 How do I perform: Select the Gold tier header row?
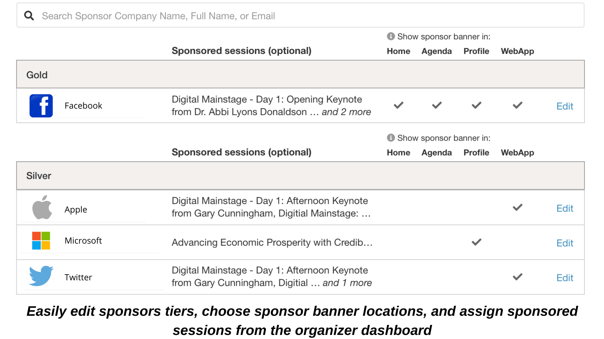coord(300,75)
